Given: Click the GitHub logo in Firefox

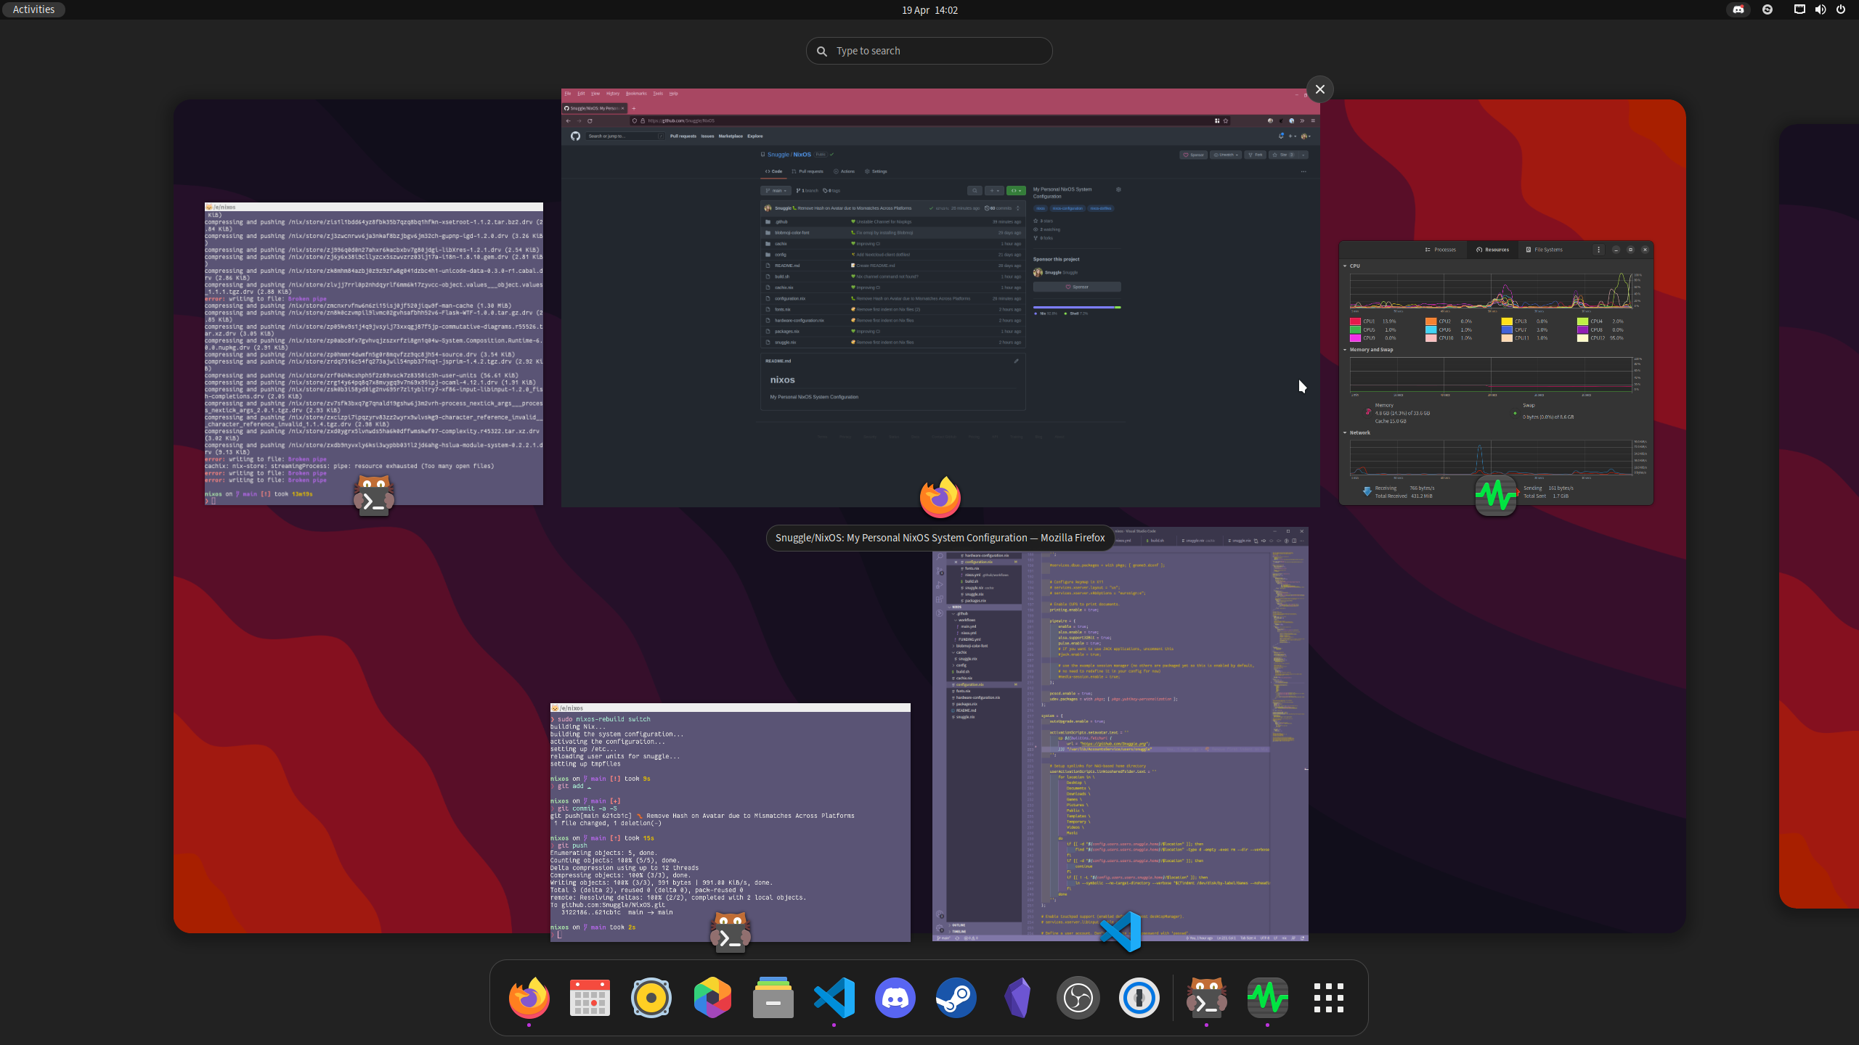Looking at the screenshot, I should click(x=575, y=136).
